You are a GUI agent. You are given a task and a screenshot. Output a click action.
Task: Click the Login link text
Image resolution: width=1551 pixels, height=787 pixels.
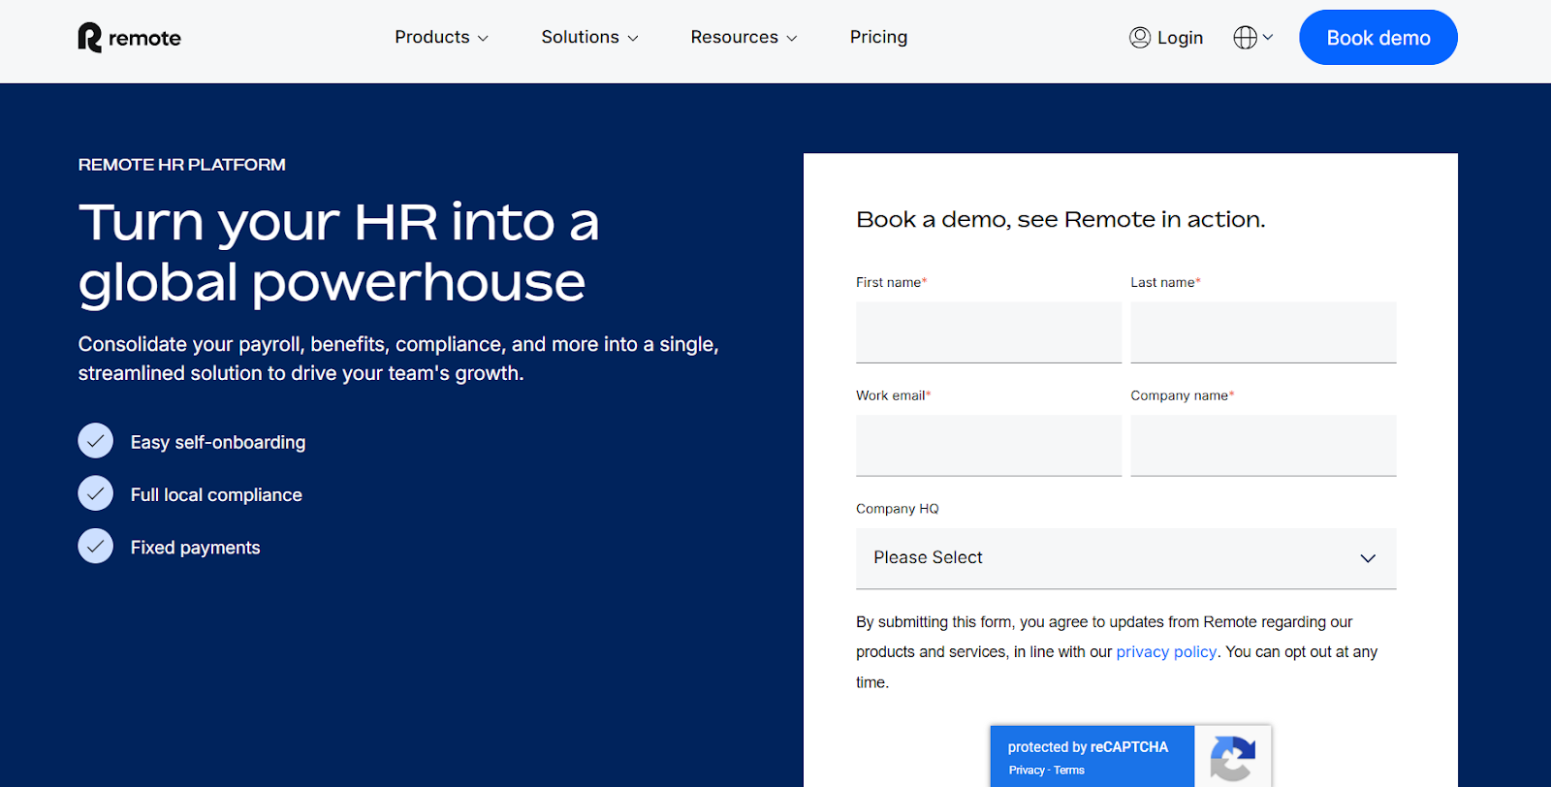point(1180,38)
